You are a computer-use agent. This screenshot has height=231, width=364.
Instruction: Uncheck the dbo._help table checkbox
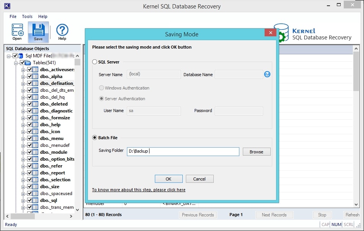tap(29, 125)
